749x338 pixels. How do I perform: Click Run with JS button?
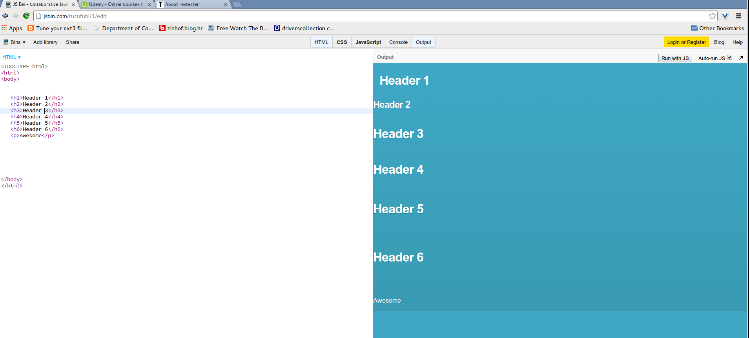(x=675, y=58)
